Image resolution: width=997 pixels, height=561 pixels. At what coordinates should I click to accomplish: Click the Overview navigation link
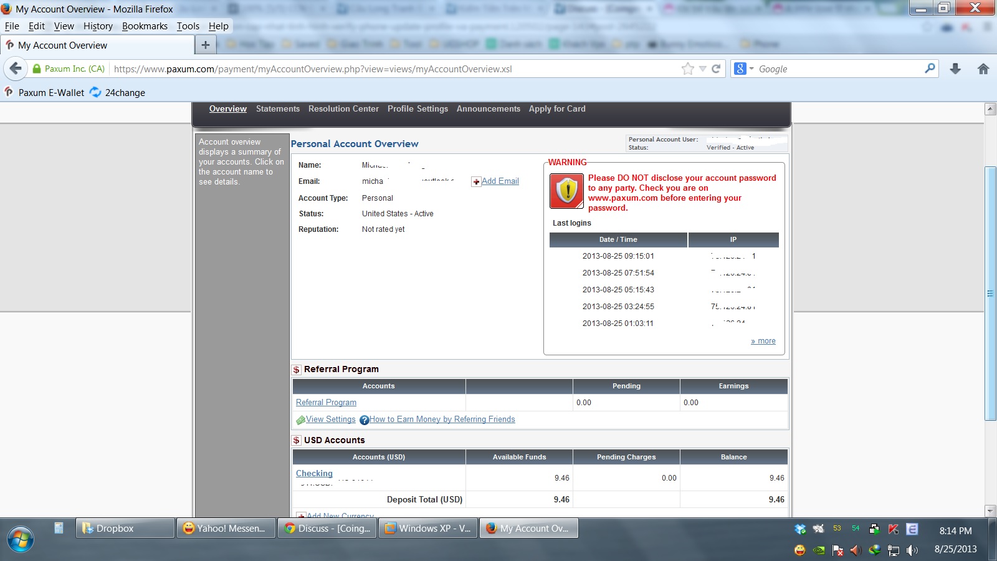[x=228, y=109]
